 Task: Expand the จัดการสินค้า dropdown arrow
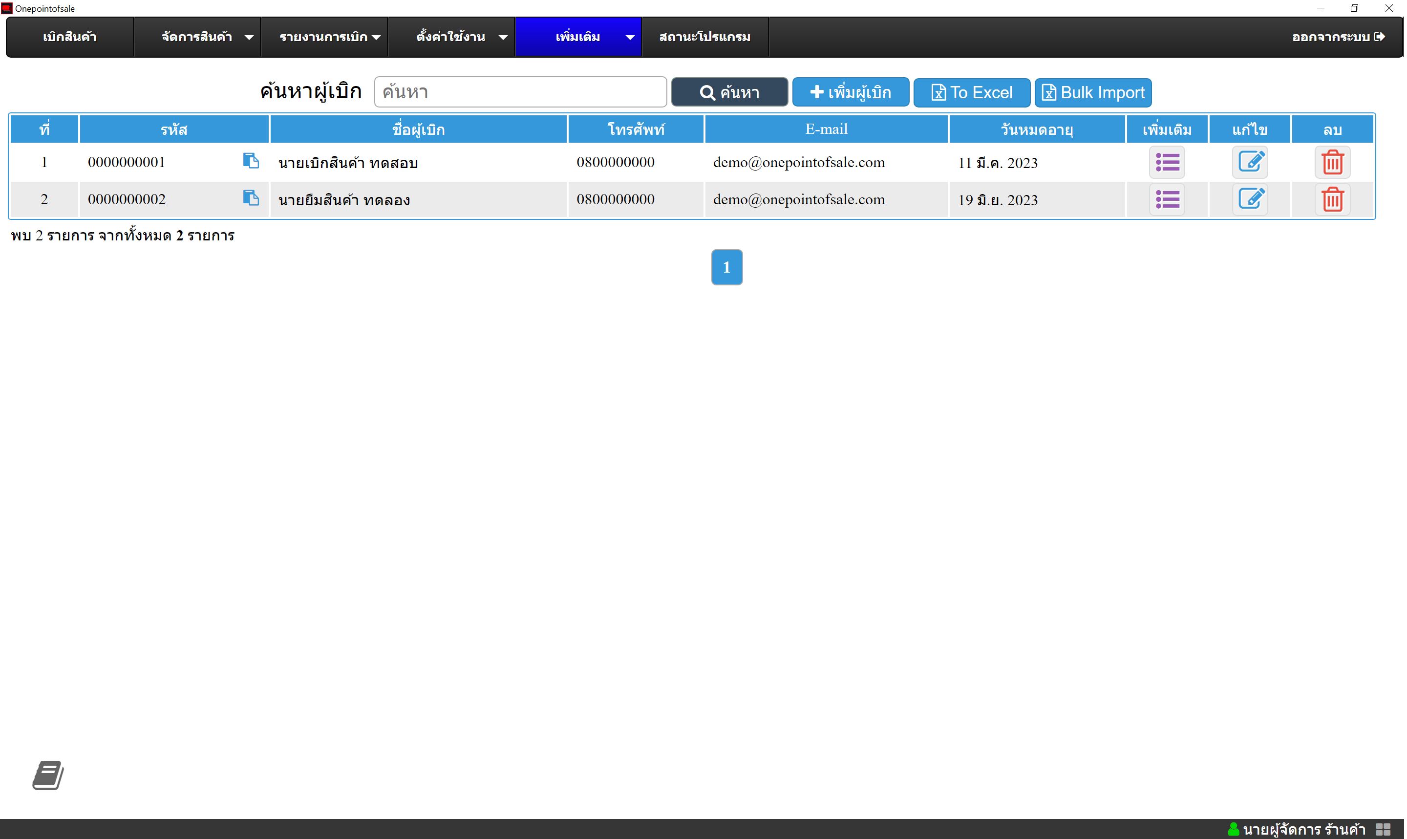249,37
